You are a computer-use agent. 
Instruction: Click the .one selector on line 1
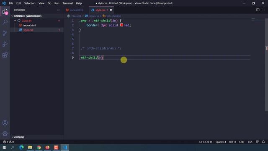(x=83, y=21)
